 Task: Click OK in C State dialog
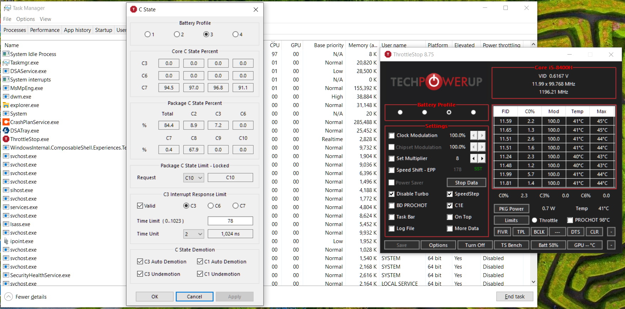tap(155, 297)
